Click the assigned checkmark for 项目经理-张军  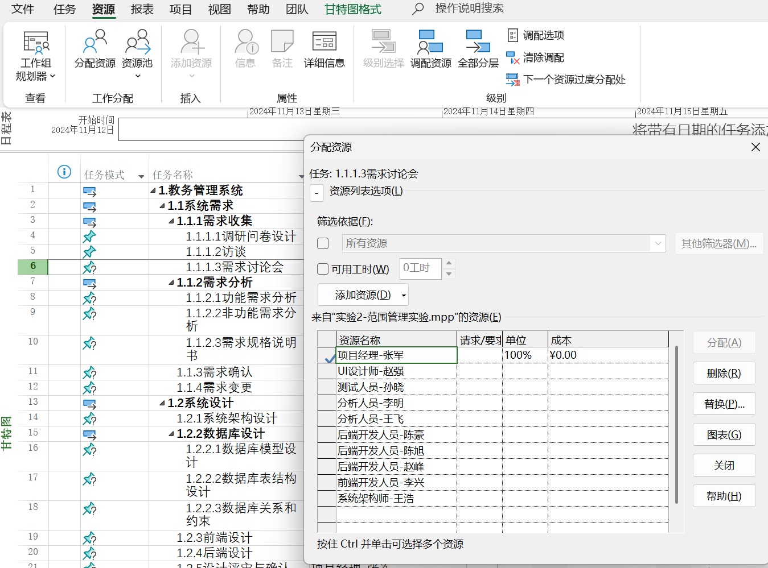(329, 357)
